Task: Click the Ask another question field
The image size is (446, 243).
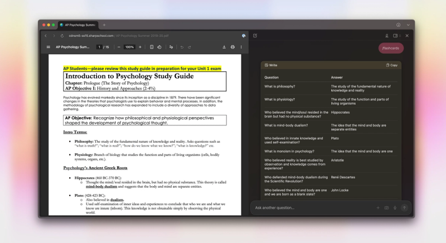Action: click(313, 208)
